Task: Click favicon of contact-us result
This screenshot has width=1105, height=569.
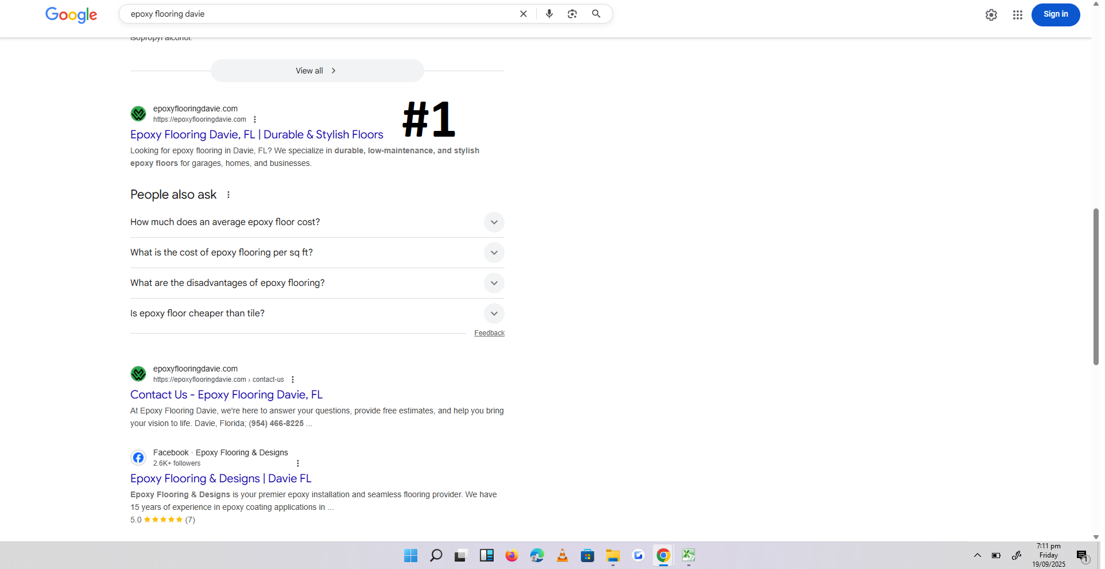Action: 138,374
